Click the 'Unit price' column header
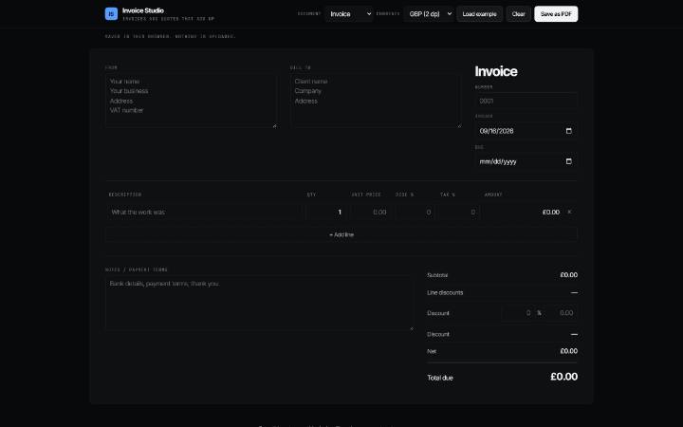This screenshot has height=427, width=683. coord(366,195)
